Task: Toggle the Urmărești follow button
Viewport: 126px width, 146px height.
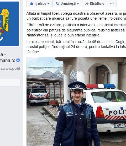Action: pos(67,4)
